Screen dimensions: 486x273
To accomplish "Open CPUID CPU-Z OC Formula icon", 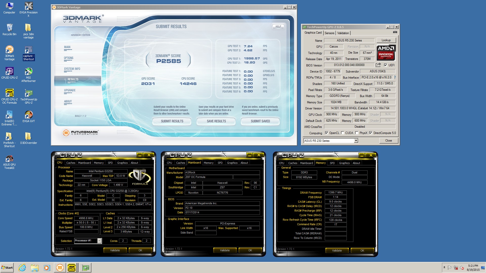I will [x=9, y=96].
